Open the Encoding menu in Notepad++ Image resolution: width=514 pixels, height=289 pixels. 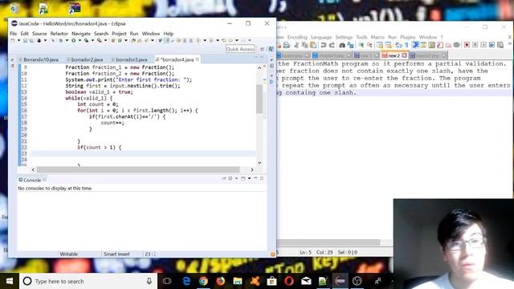(x=297, y=37)
